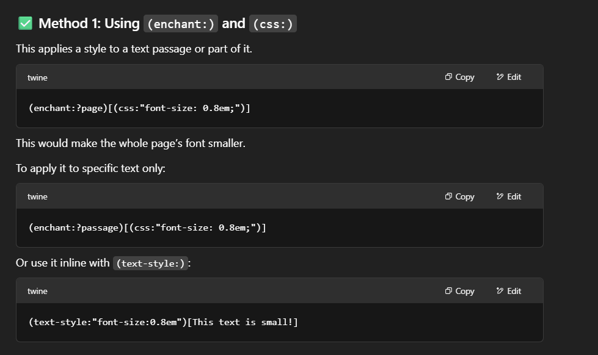Copy the text-style code block
This screenshot has width=598, height=355.
(x=459, y=291)
